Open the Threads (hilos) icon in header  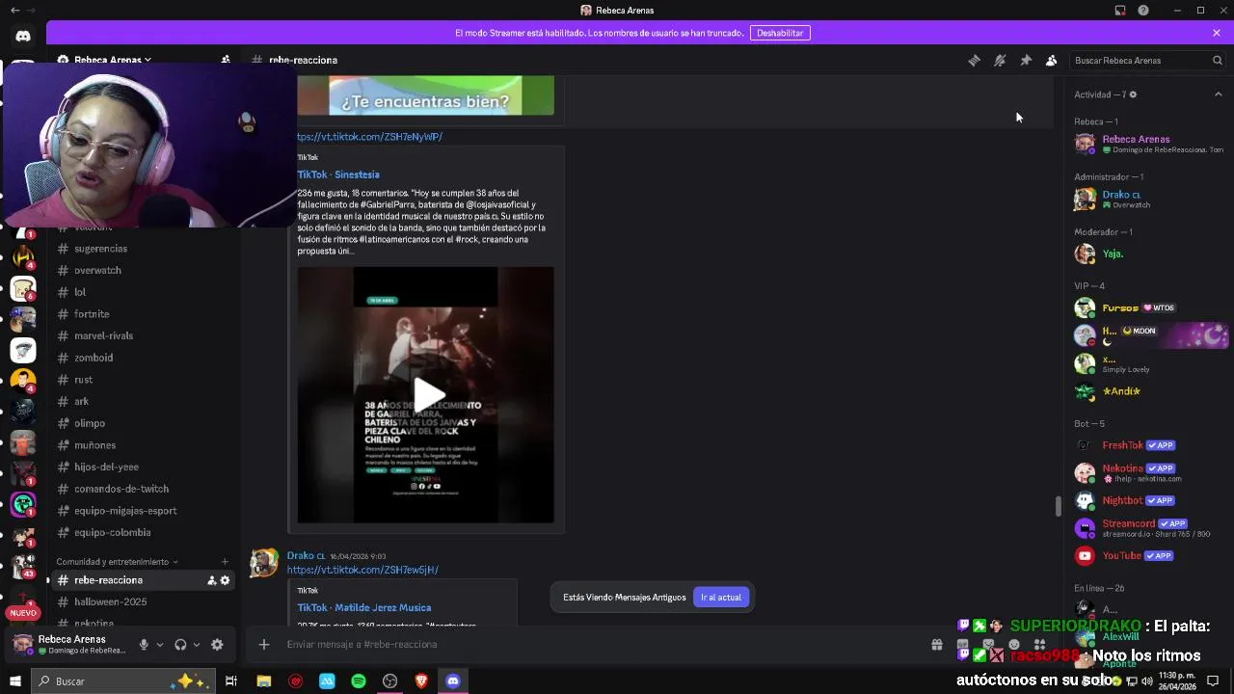click(975, 60)
